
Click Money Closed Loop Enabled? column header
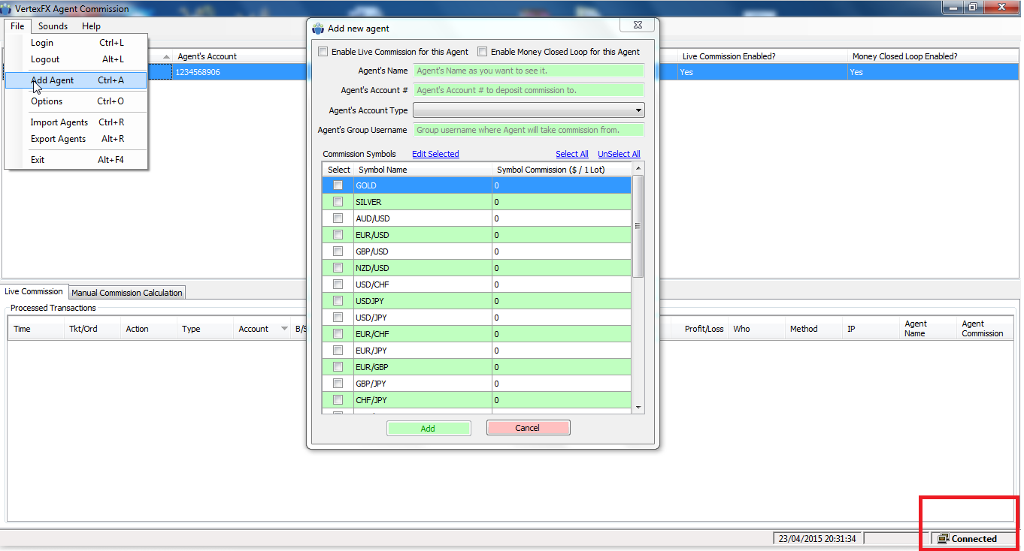[x=933, y=56]
